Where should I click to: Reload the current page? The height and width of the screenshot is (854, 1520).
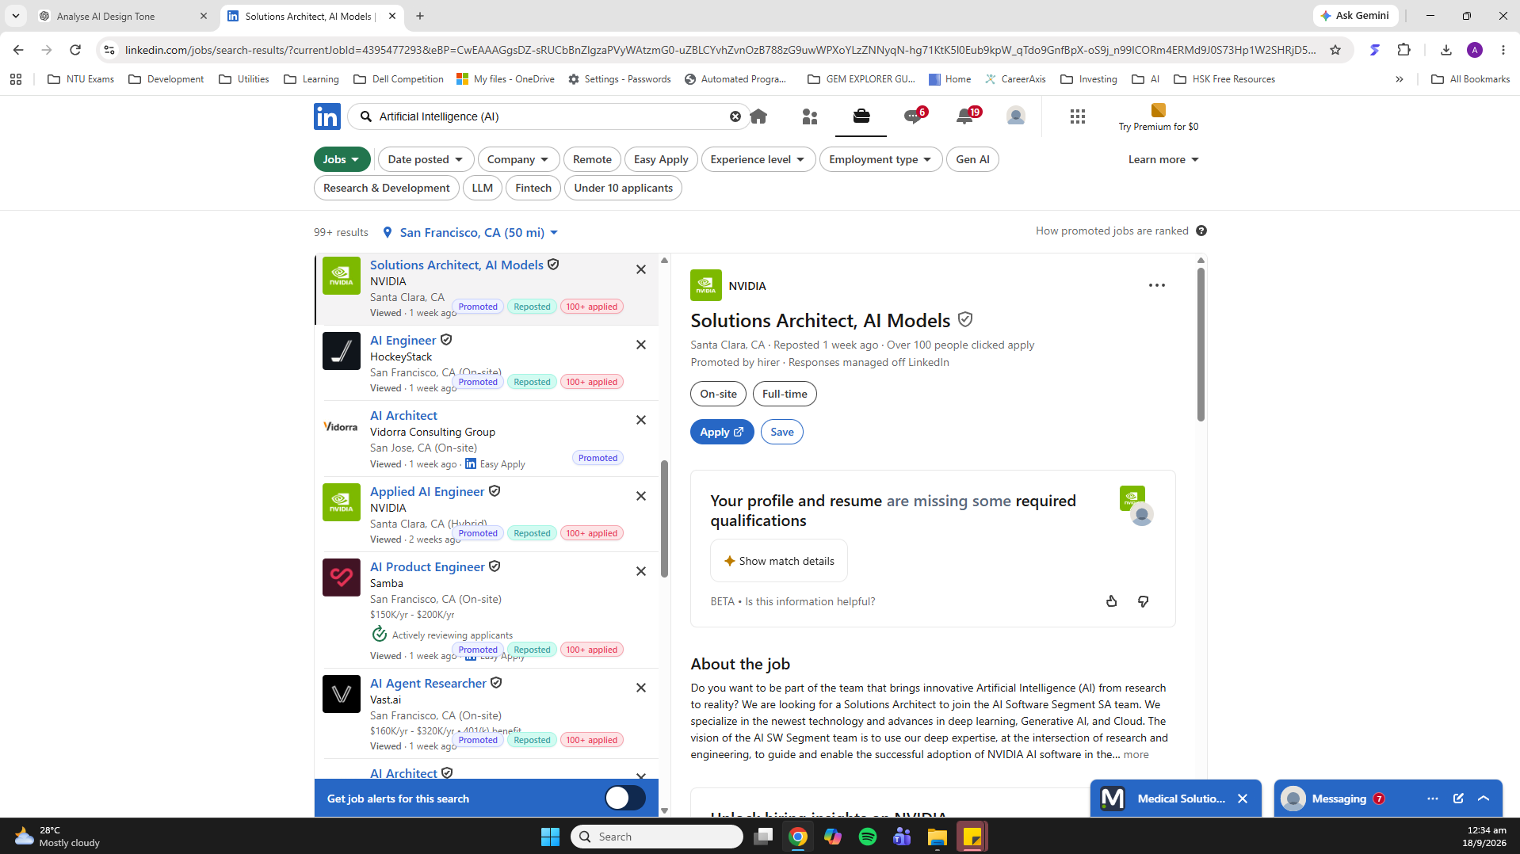click(x=75, y=50)
